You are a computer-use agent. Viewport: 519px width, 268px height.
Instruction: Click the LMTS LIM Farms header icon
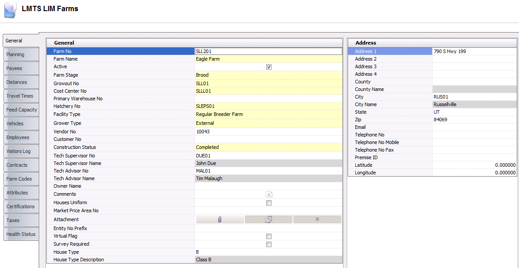(x=10, y=10)
